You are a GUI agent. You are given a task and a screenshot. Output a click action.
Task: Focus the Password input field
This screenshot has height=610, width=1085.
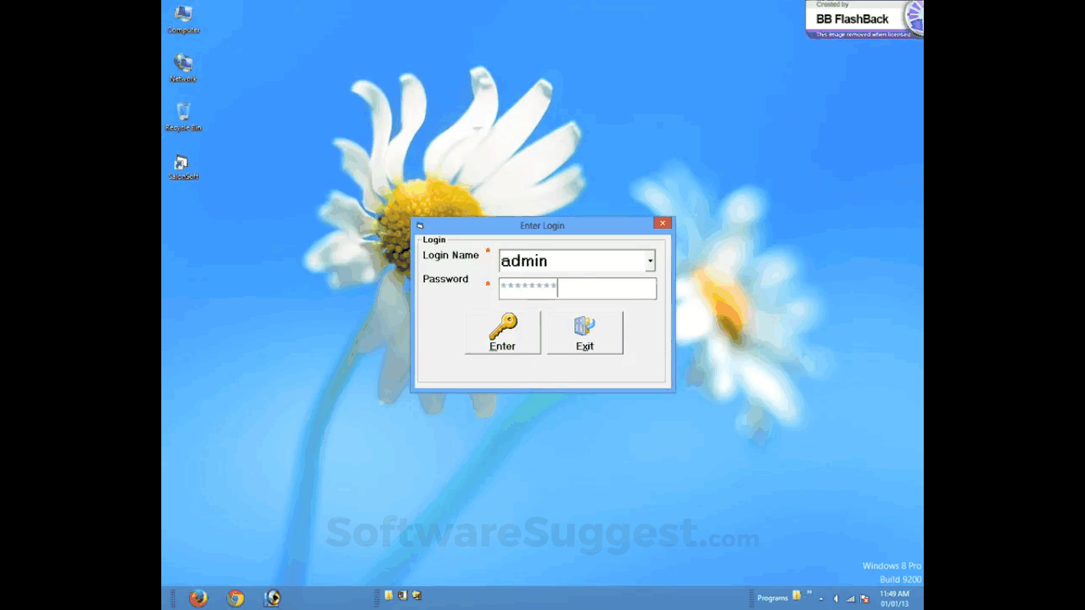[577, 288]
